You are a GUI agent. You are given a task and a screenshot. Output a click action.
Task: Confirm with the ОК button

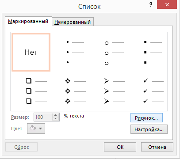[120, 147]
